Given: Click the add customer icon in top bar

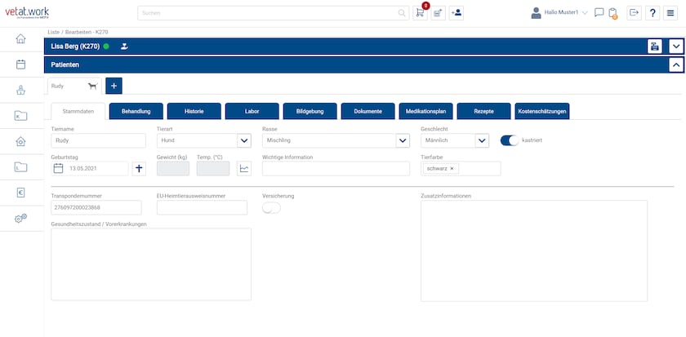Looking at the screenshot, I should [457, 13].
